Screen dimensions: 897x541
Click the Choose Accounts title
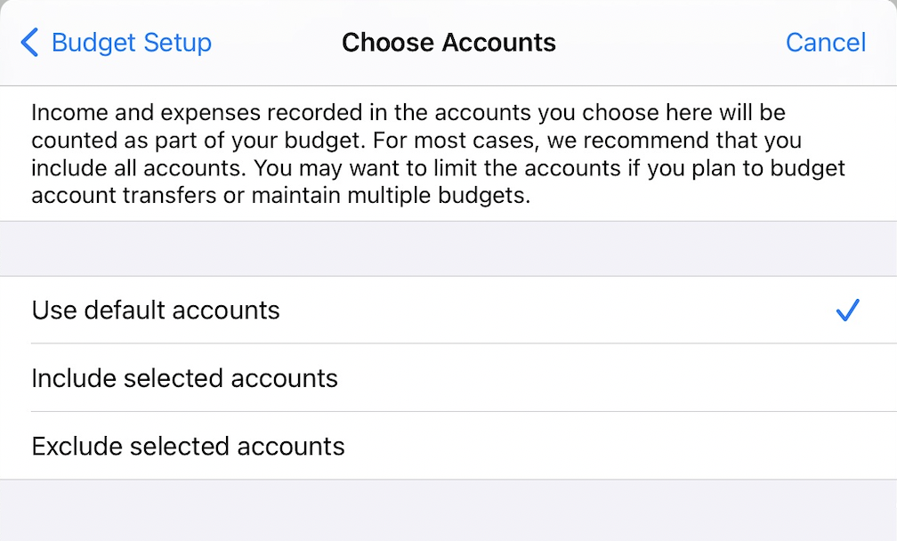pyautogui.click(x=448, y=43)
